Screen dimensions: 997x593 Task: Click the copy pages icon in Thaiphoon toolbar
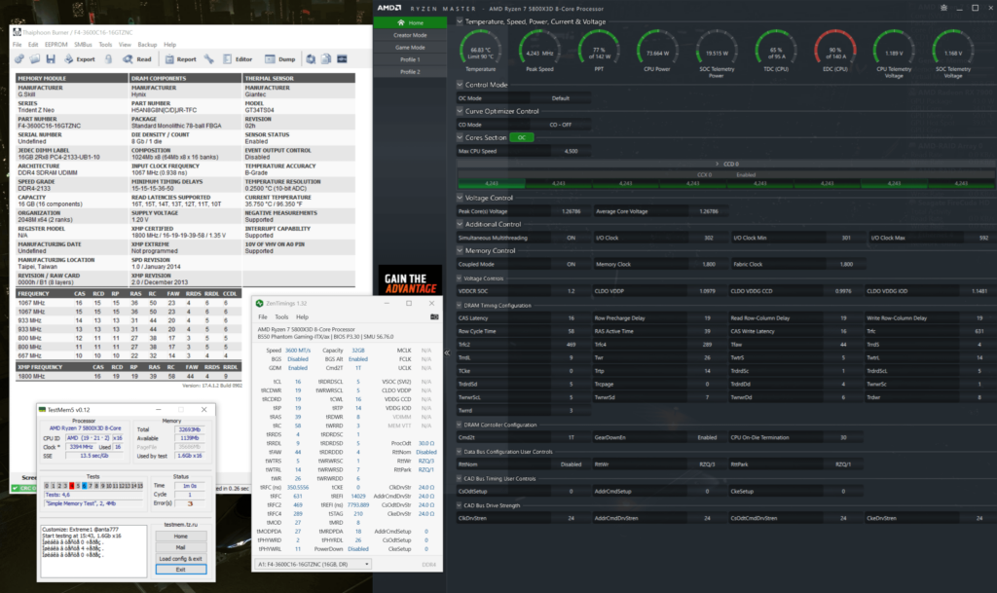coord(326,59)
